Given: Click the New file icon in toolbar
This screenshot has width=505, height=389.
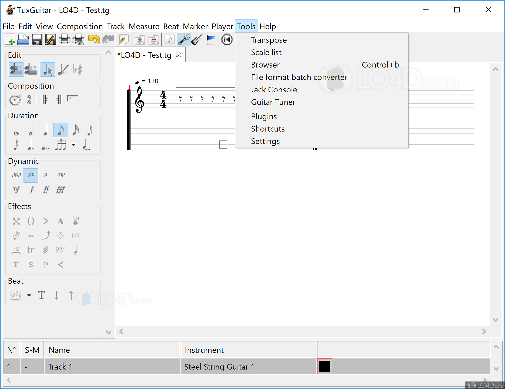Looking at the screenshot, I should pyautogui.click(x=10, y=40).
